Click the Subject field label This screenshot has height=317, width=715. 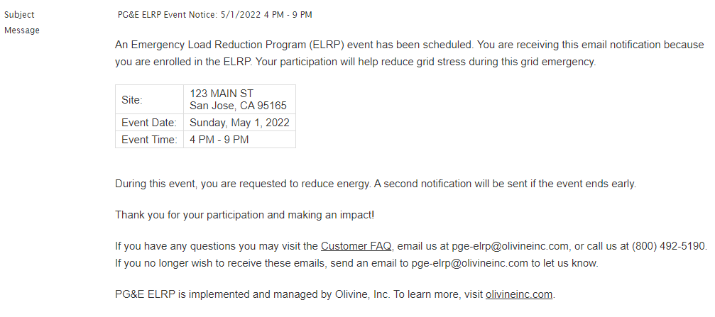[x=19, y=15]
